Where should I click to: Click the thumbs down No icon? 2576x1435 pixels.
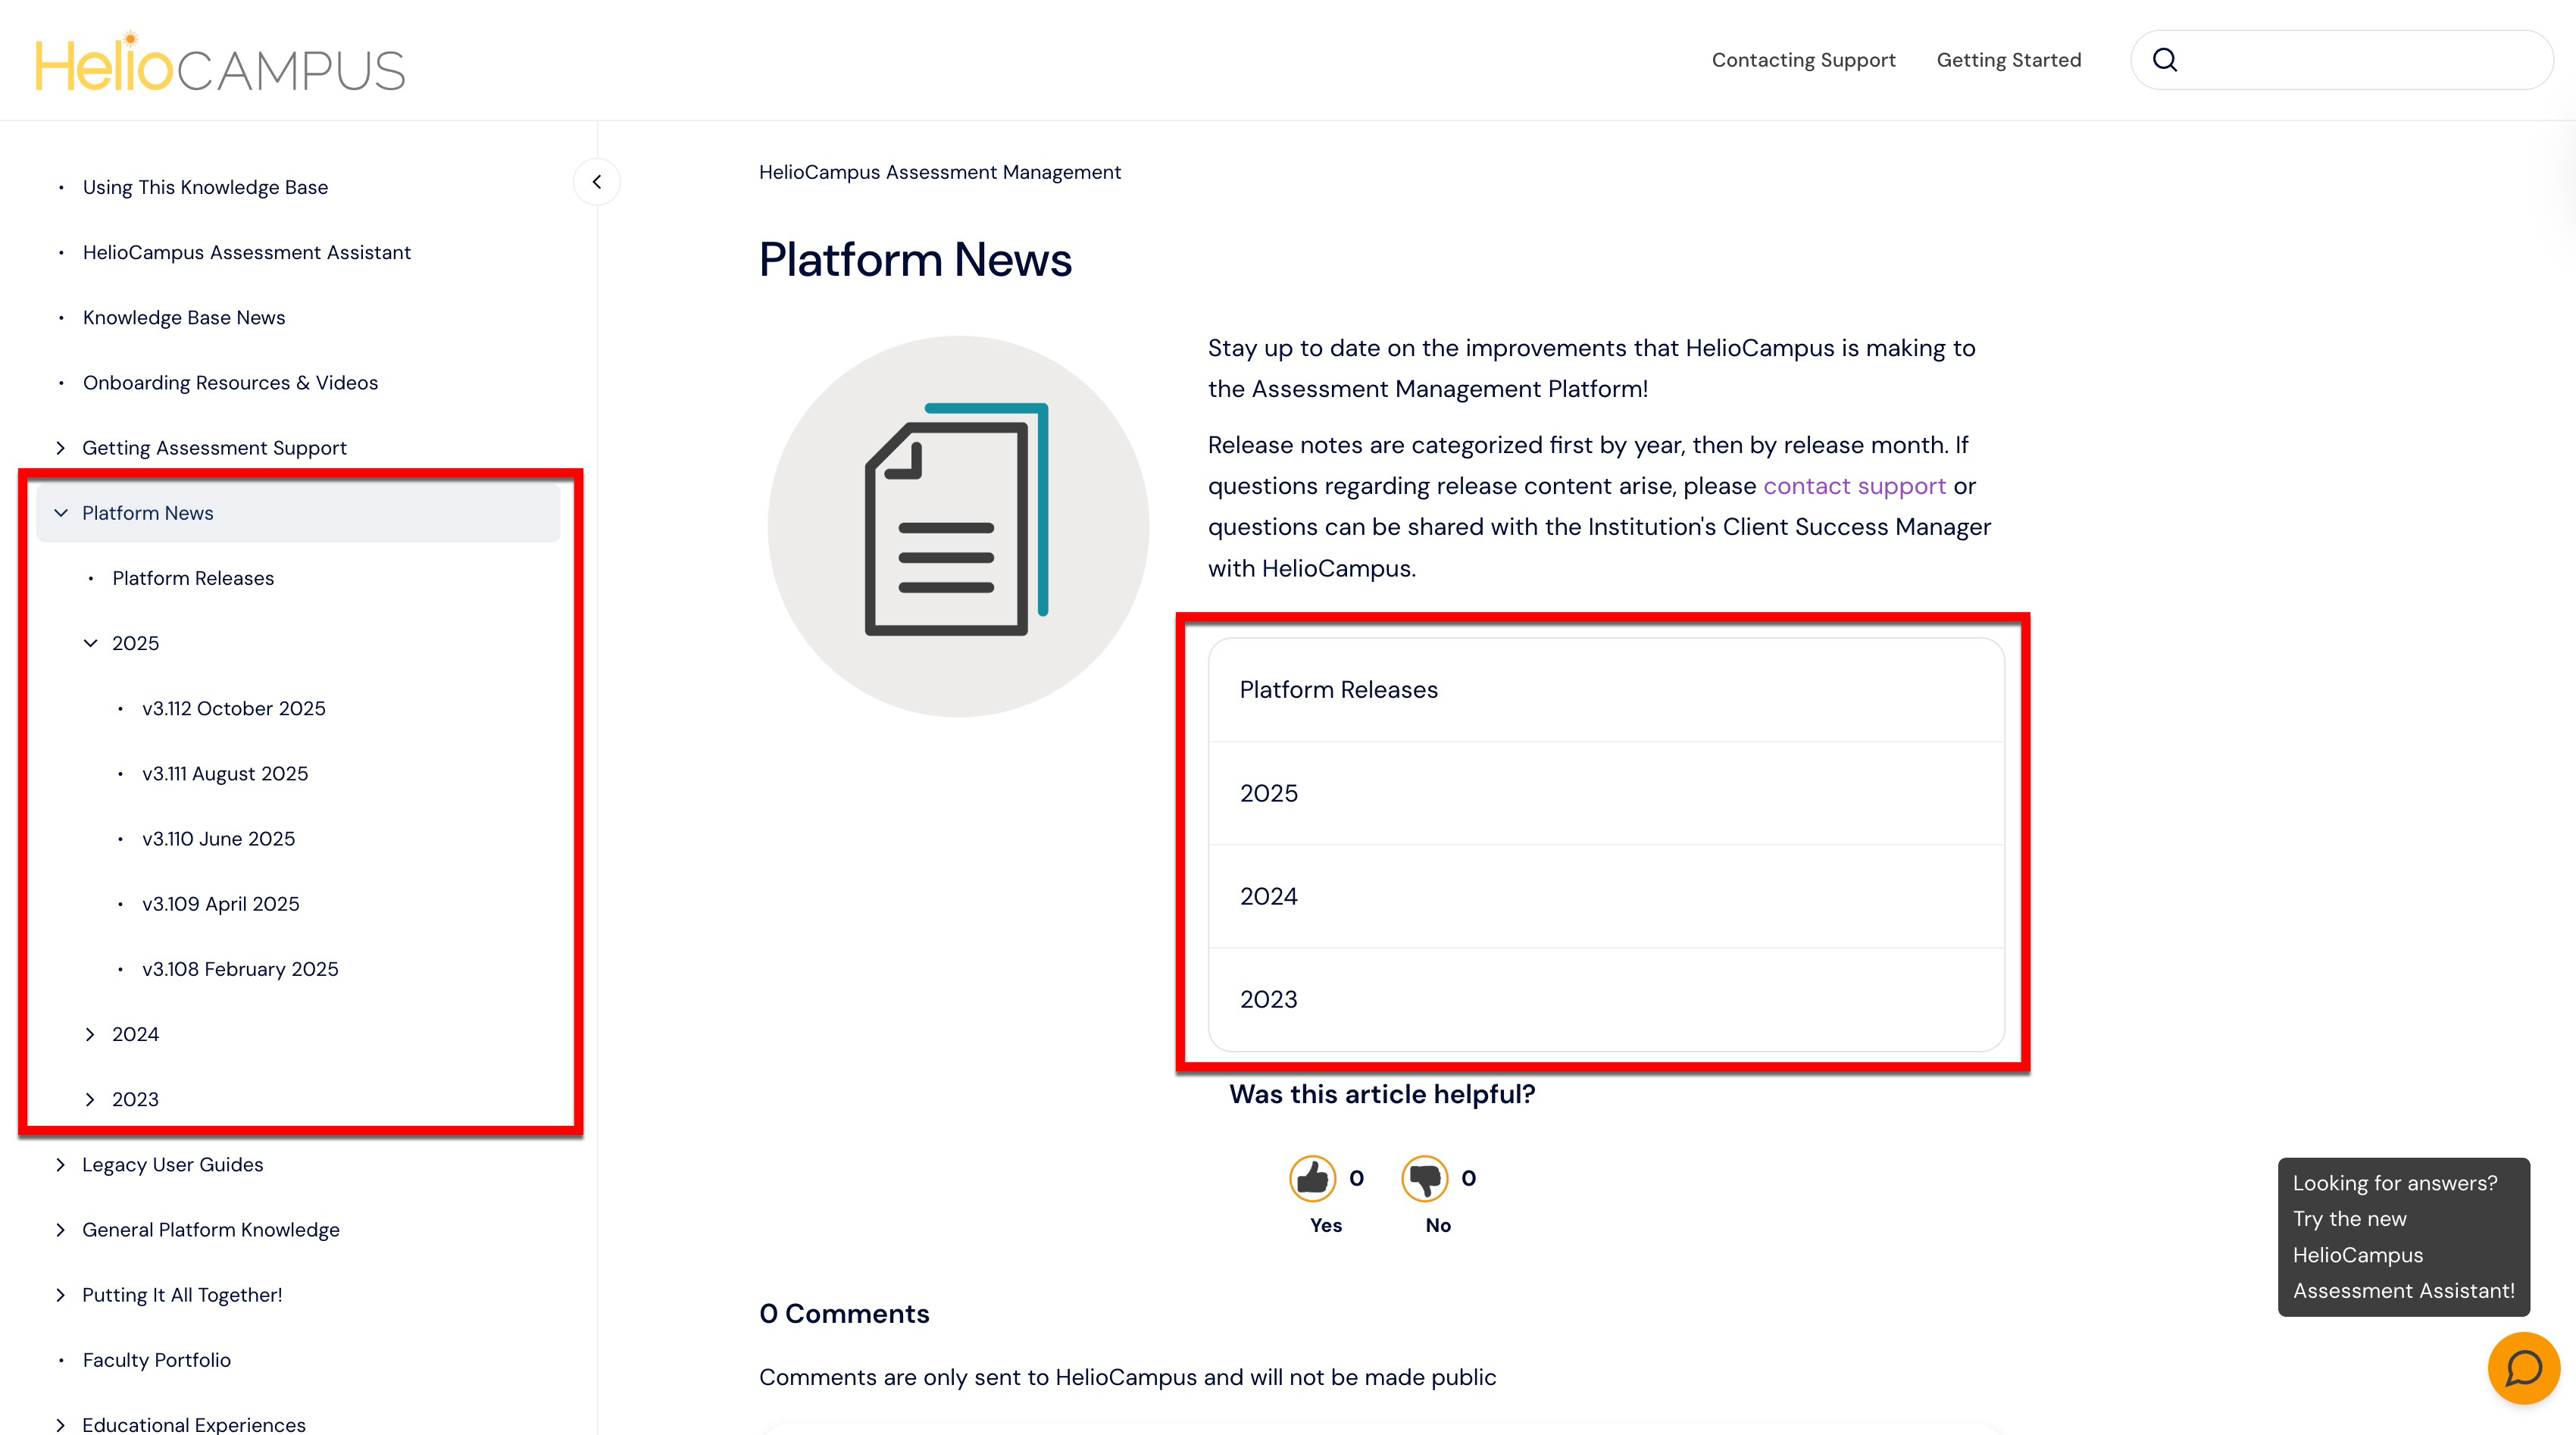pyautogui.click(x=1424, y=1179)
